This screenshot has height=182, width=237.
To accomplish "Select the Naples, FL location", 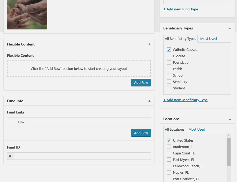I will click(x=169, y=172).
